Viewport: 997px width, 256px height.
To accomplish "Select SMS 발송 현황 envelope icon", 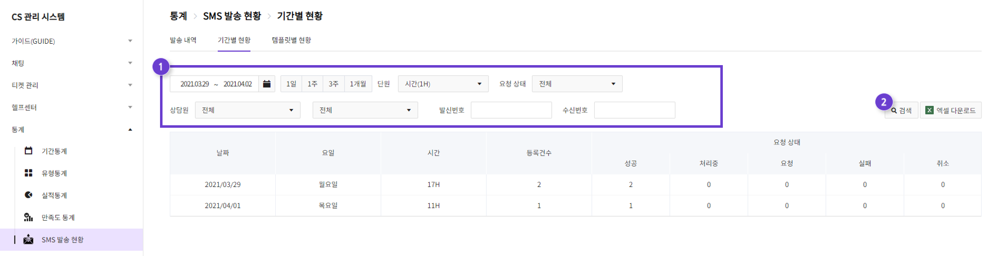I will click(28, 239).
